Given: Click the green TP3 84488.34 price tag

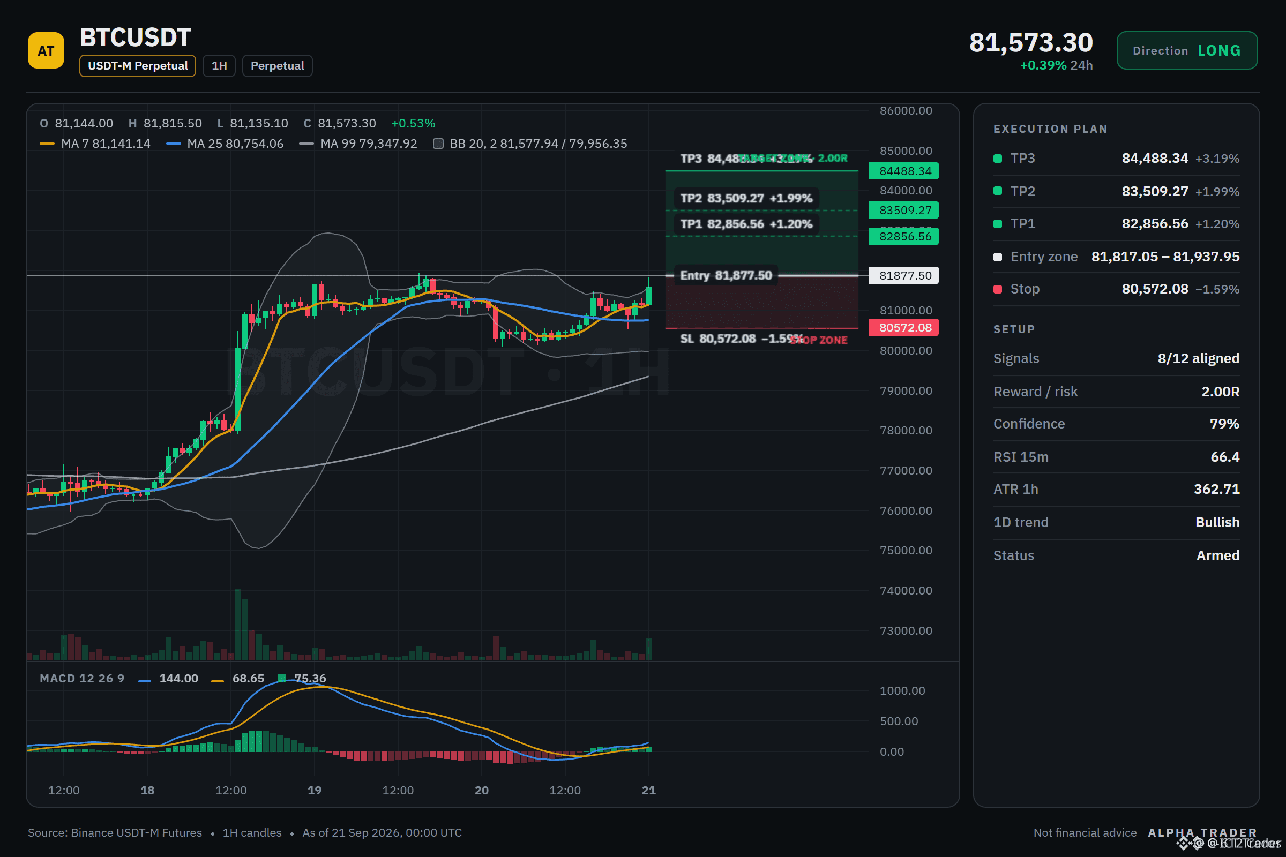Looking at the screenshot, I should (x=904, y=171).
